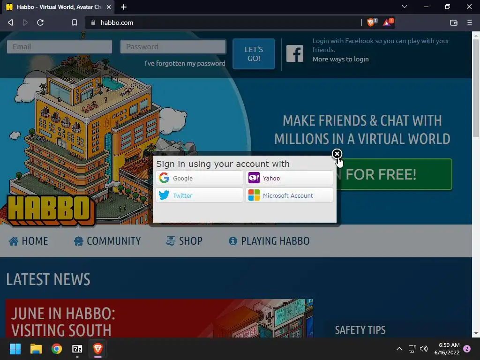Sign in using Microsoft Account option

coord(289,195)
